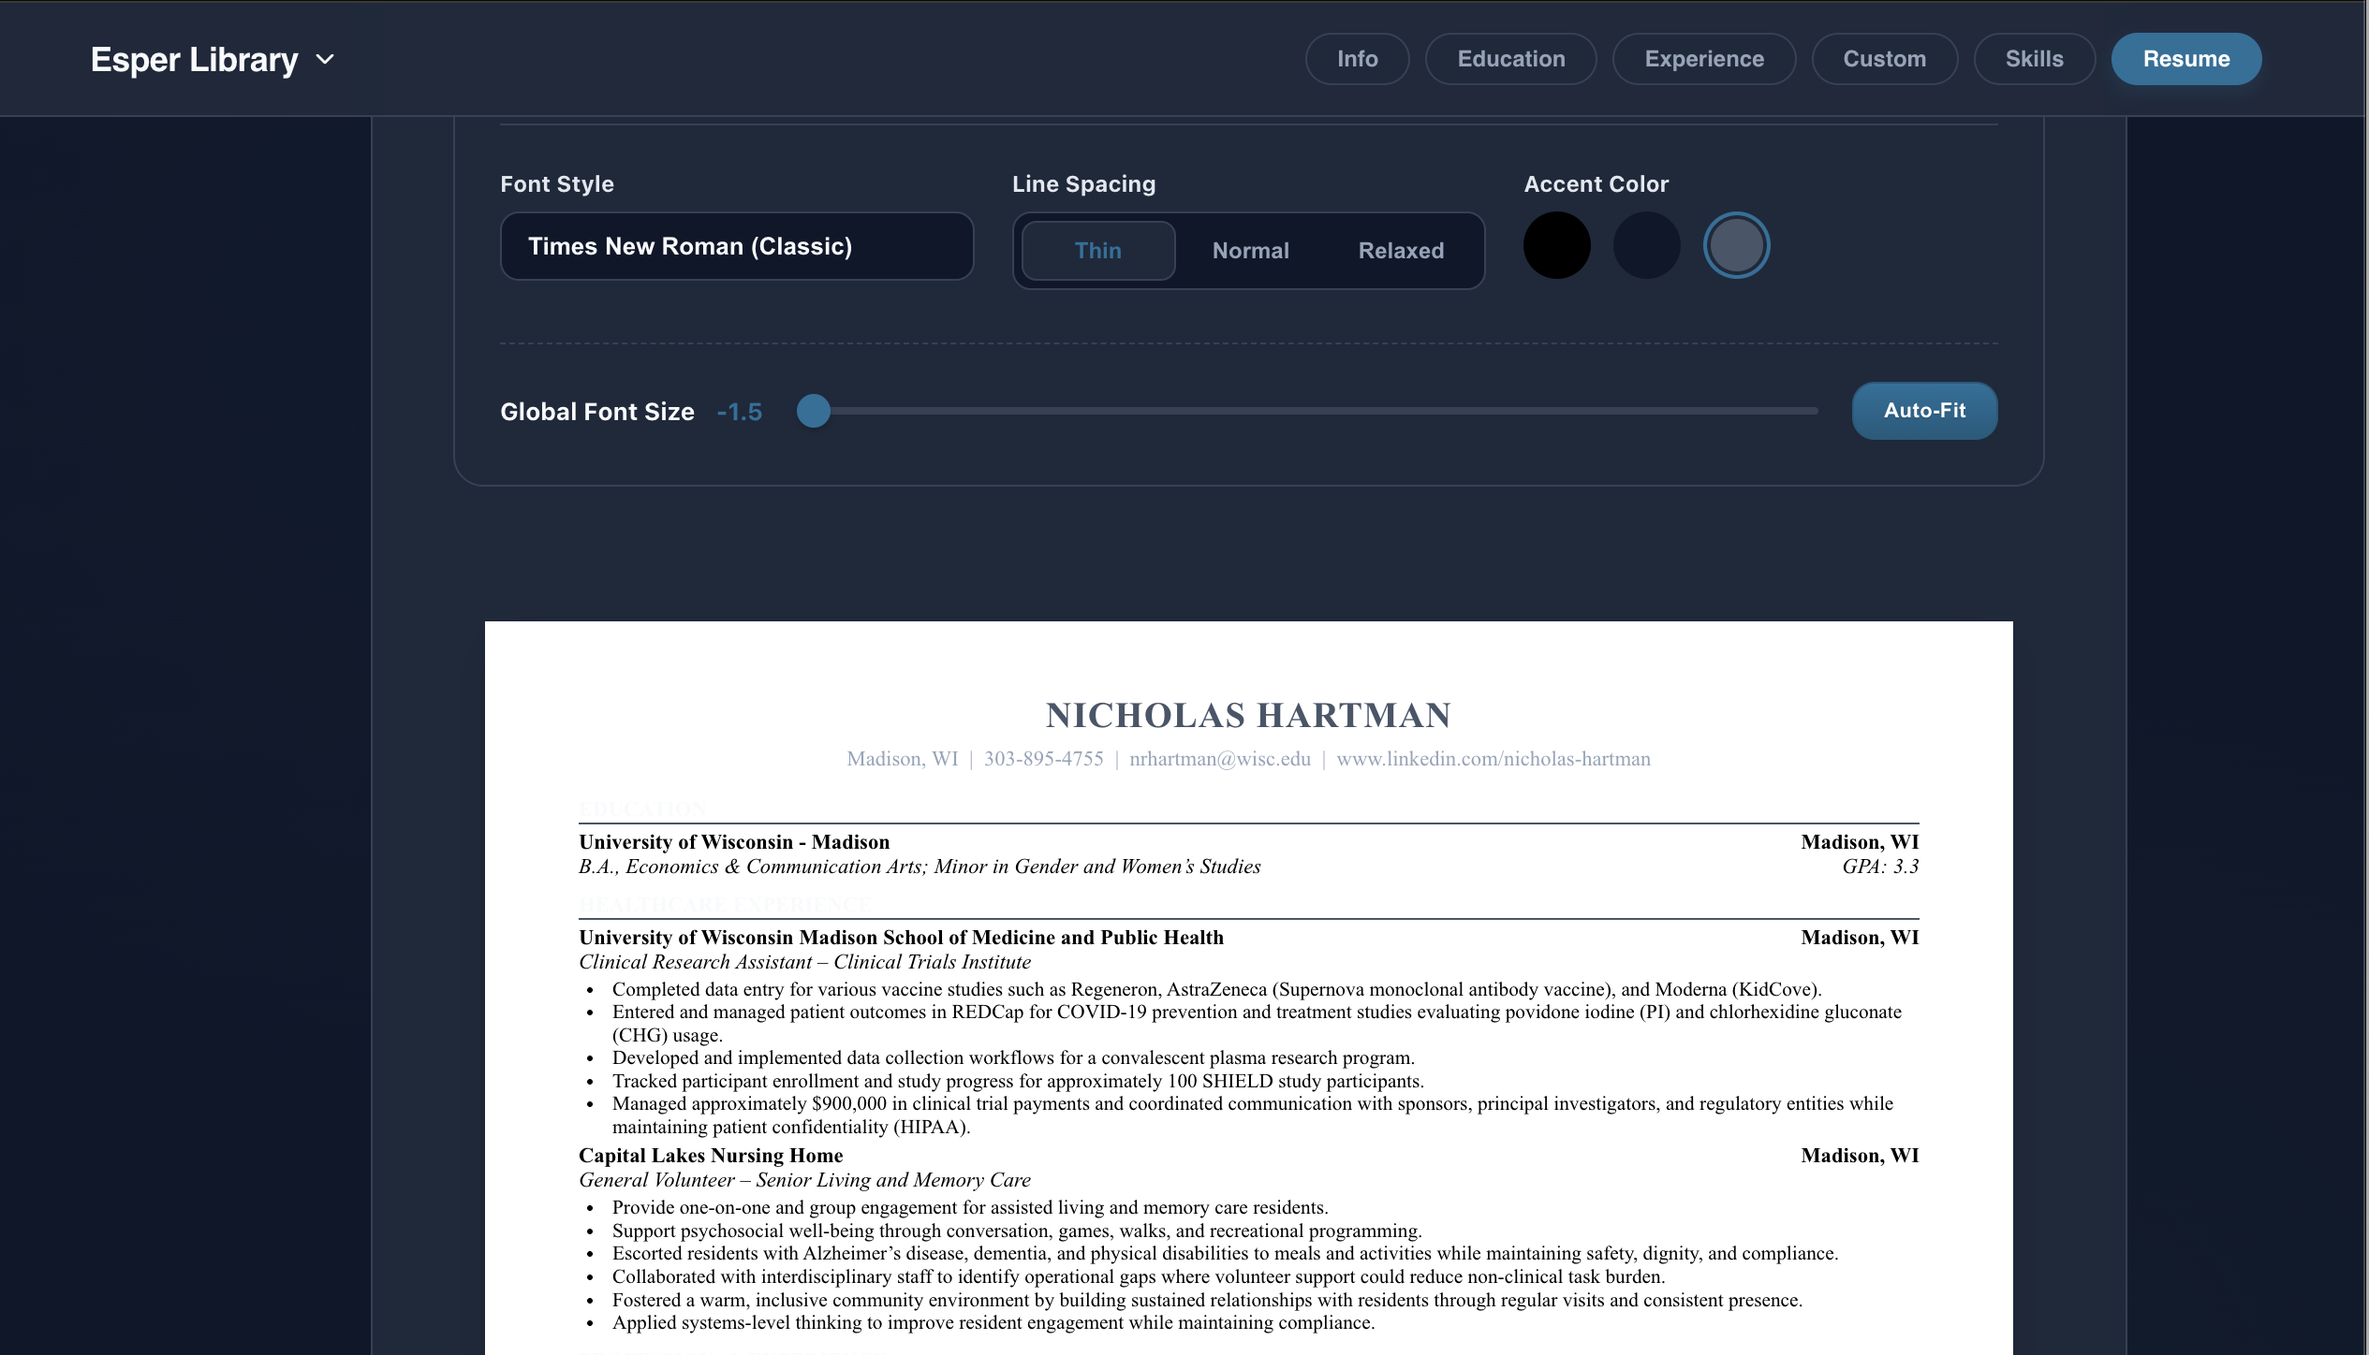2369x1355 pixels.
Task: Open the LinkedIn profile link
Action: coord(1493,759)
